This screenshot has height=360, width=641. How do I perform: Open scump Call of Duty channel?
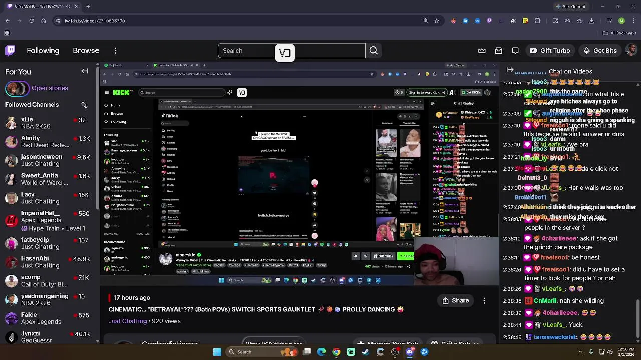pos(49,281)
